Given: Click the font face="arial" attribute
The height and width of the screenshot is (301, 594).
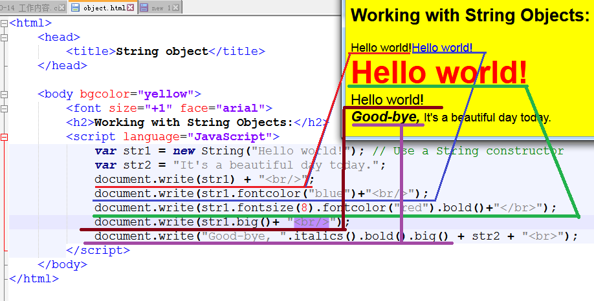Looking at the screenshot, I should click(x=223, y=109).
